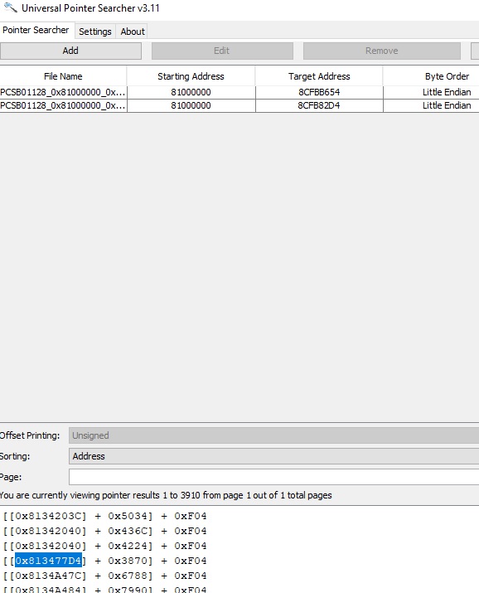Click target address cell 8CFB82D4
Image resolution: width=479 pixels, height=593 pixels.
[319, 105]
